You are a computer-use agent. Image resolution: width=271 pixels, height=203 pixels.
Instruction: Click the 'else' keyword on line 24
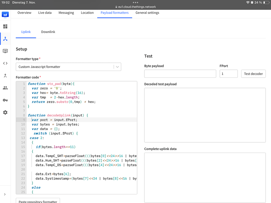click(x=36, y=188)
